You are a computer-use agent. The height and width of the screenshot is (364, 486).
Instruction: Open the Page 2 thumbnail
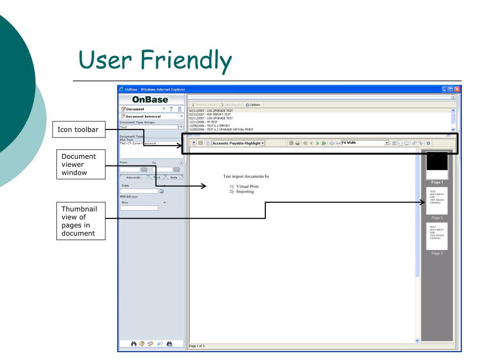tap(437, 200)
